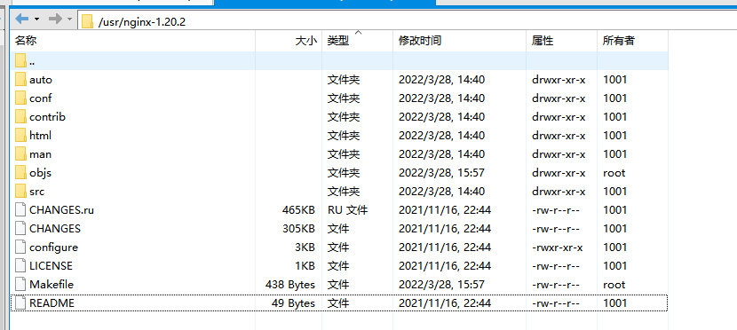This screenshot has width=737, height=330.
Task: Select the conf folder icon
Action: point(20,98)
